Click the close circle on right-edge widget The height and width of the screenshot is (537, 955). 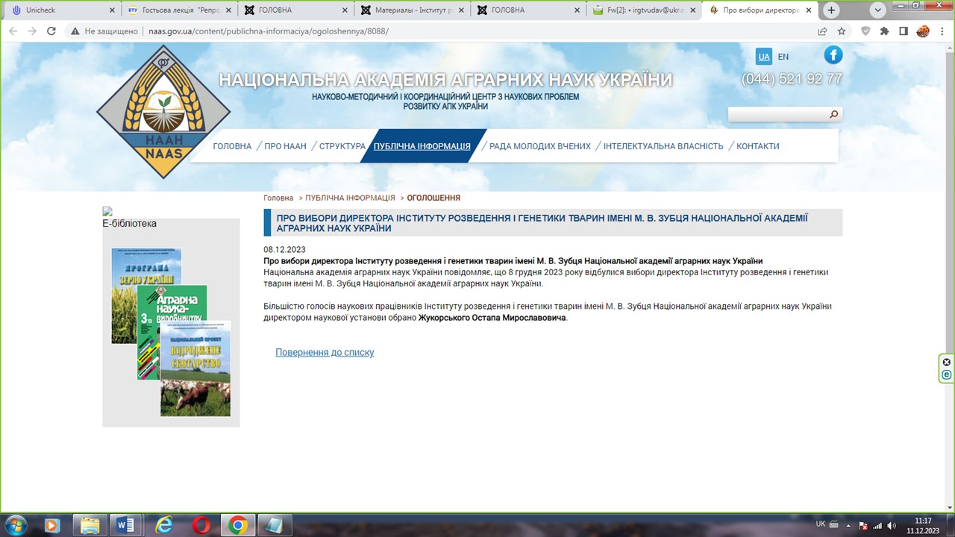click(947, 362)
